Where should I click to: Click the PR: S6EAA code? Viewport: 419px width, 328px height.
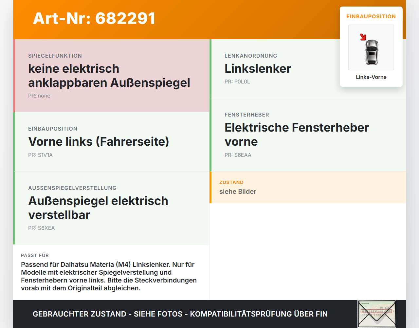click(x=238, y=155)
